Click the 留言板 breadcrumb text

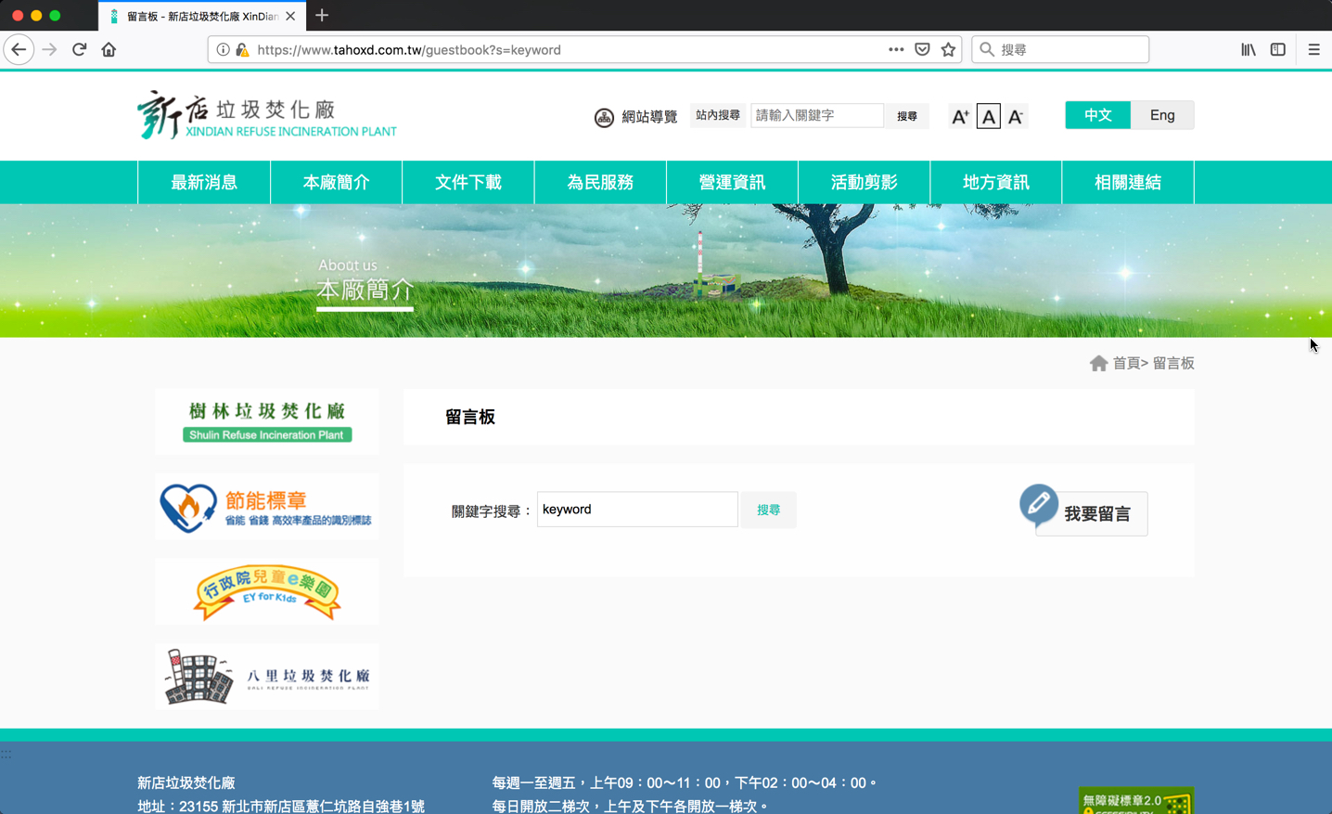(x=1173, y=363)
